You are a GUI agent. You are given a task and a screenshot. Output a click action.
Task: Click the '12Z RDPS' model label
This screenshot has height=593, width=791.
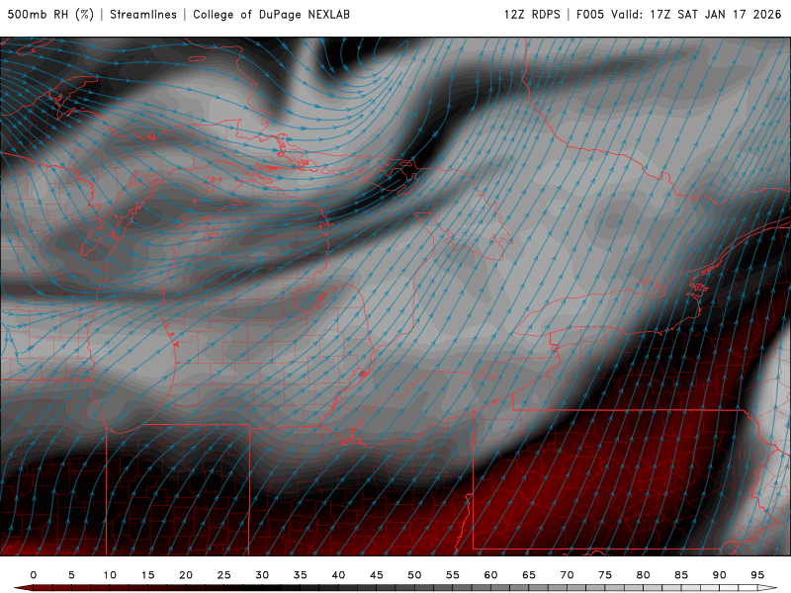point(532,14)
